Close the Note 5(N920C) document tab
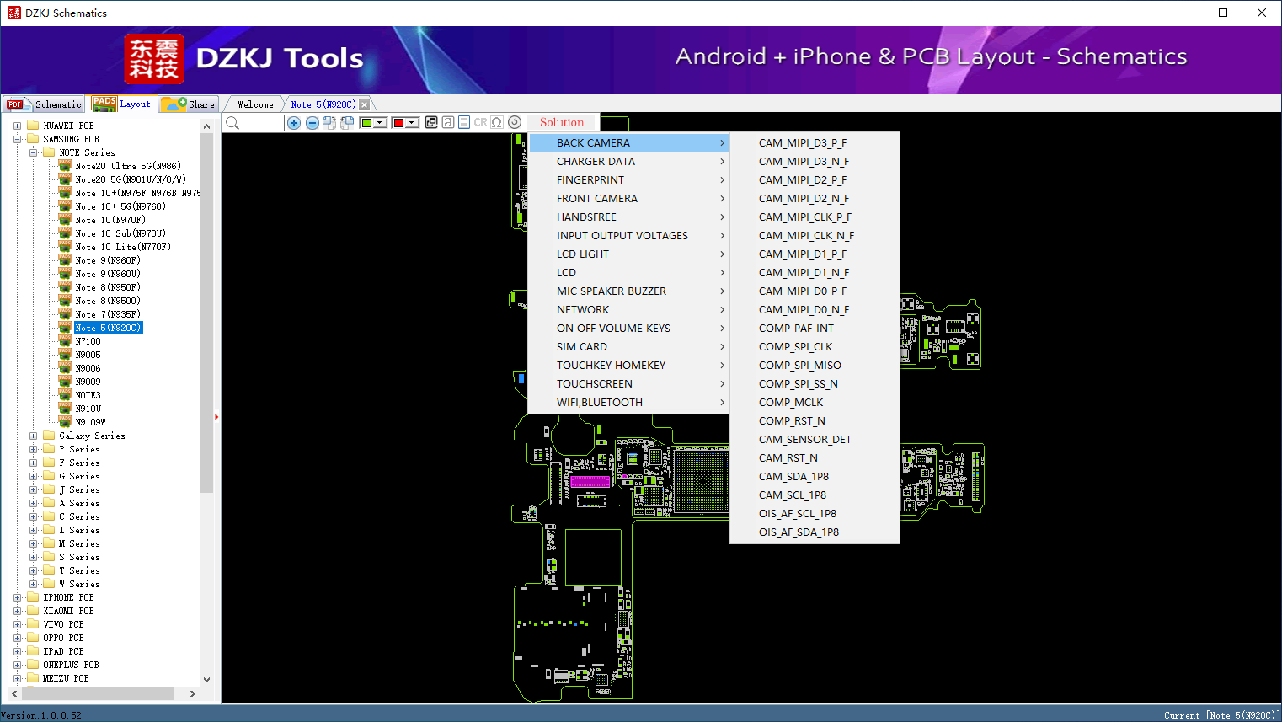This screenshot has width=1282, height=722. [x=364, y=104]
